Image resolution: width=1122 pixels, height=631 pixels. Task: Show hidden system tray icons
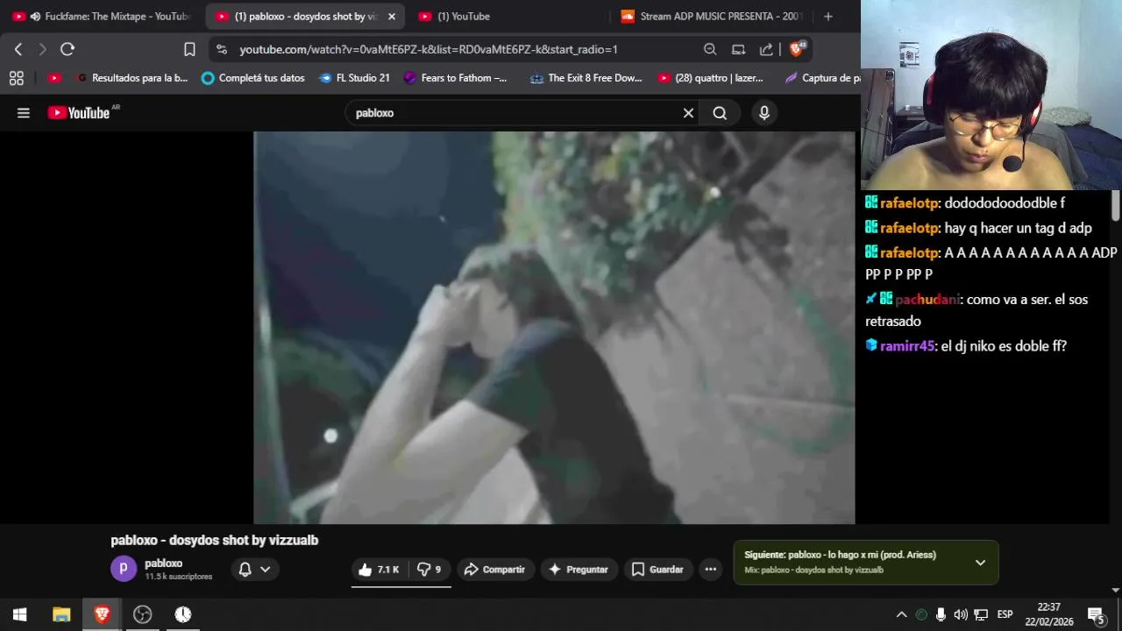pos(901,614)
